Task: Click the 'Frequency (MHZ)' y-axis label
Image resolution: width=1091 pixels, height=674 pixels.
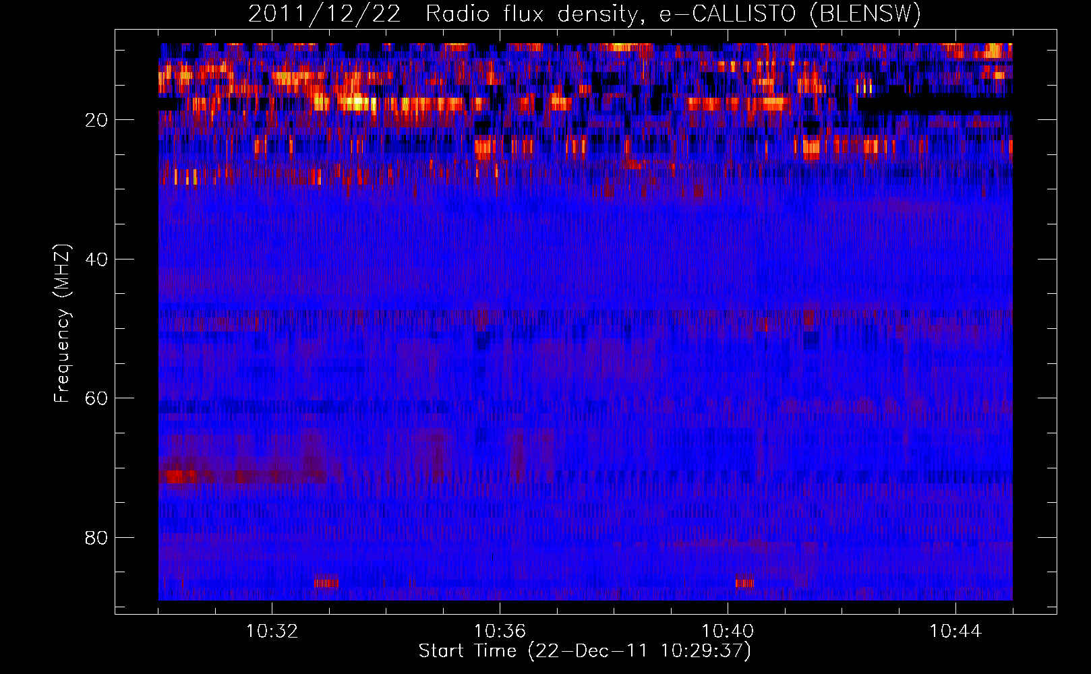Action: point(62,324)
